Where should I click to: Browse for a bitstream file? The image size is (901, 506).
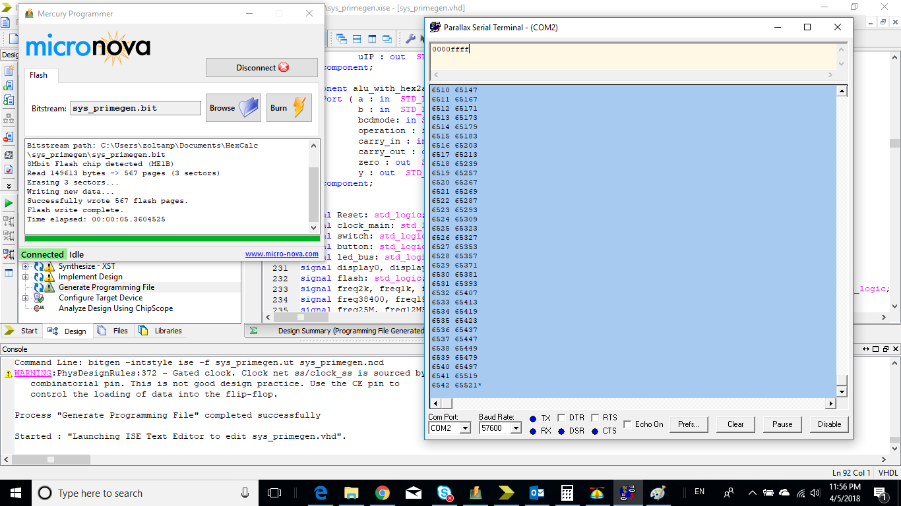233,108
